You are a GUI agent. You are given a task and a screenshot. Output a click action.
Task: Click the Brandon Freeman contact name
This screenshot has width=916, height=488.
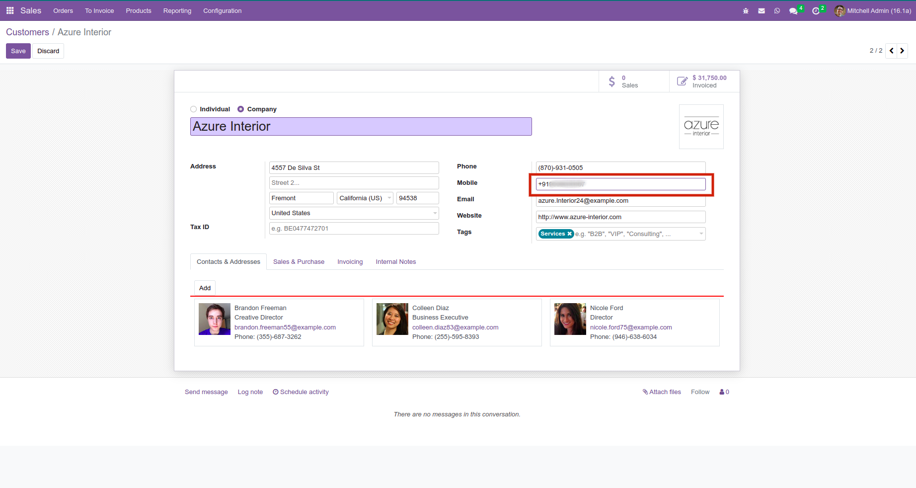260,308
